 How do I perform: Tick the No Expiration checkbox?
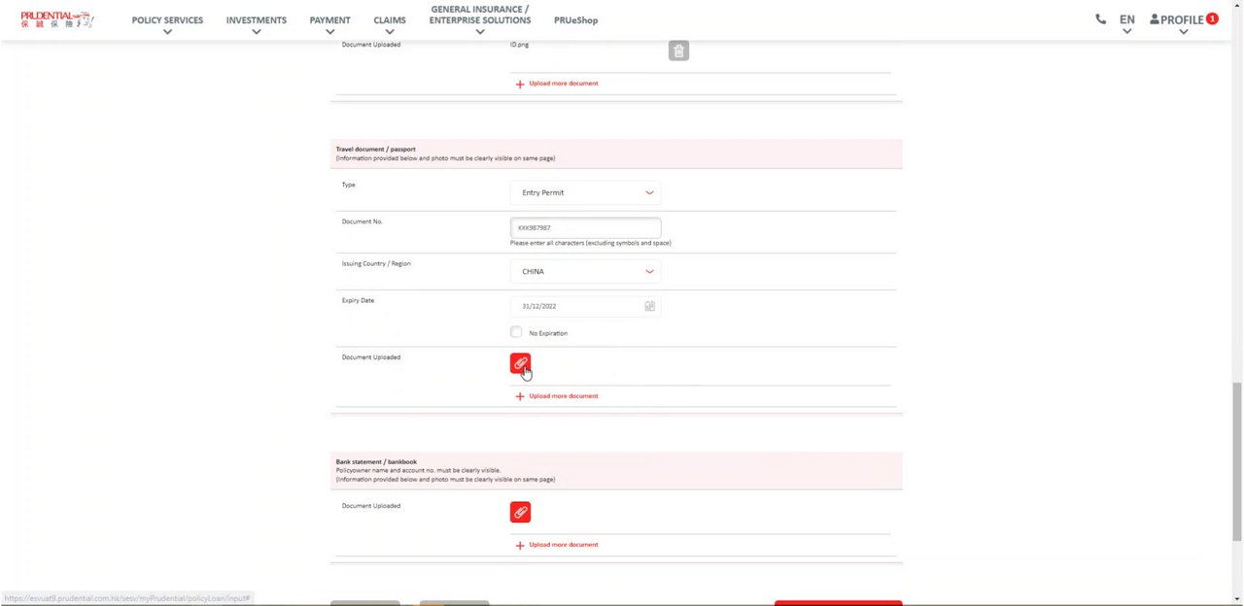[x=516, y=332]
